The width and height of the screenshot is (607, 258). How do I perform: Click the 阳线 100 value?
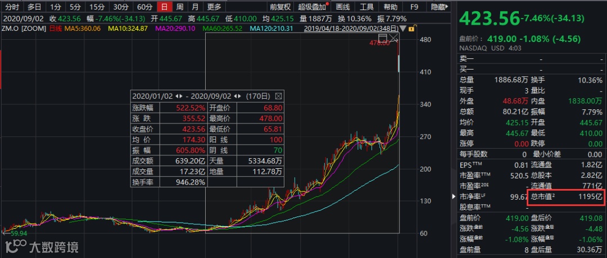(x=277, y=140)
